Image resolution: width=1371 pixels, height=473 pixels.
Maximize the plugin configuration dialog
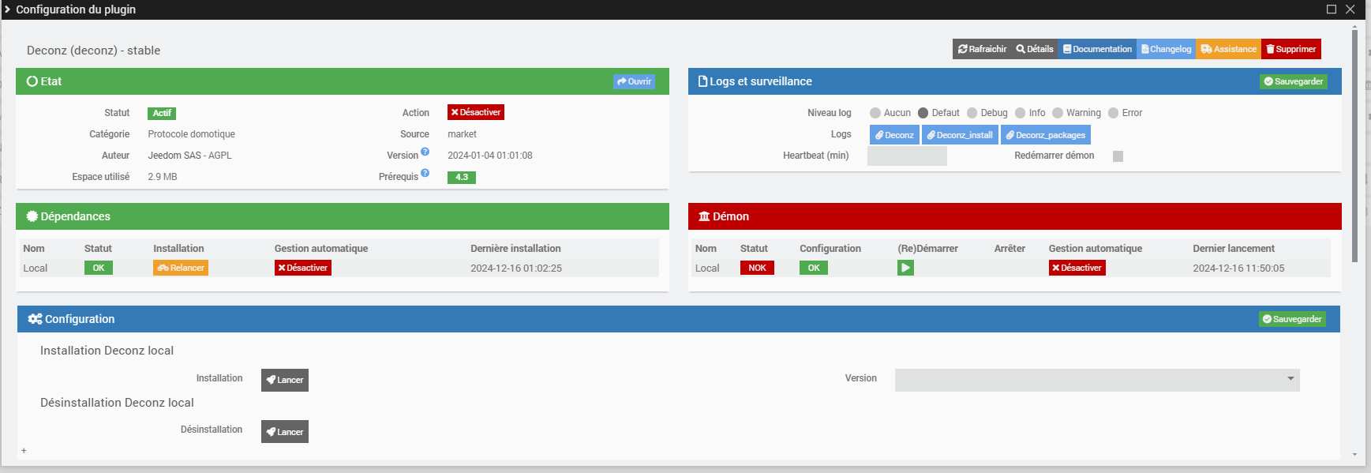click(1332, 9)
